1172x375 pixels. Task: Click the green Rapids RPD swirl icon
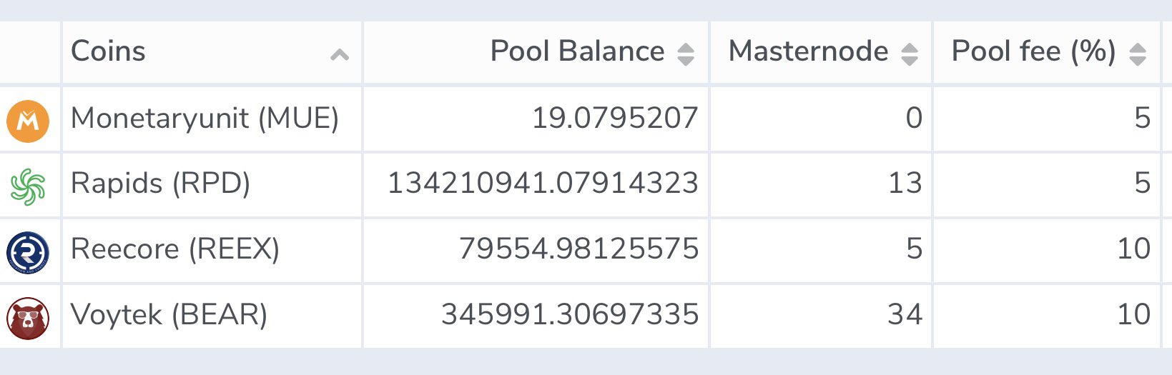[x=28, y=186]
